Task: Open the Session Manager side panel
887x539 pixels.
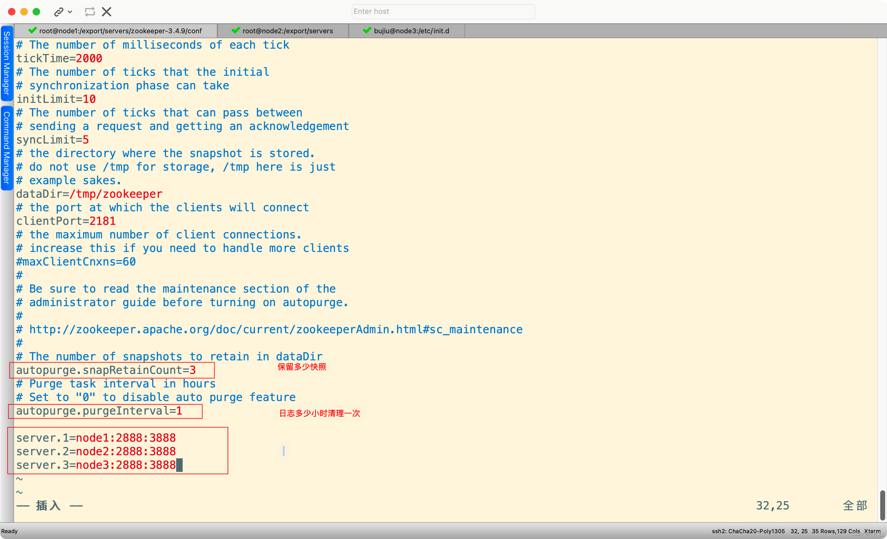Action: tap(6, 63)
